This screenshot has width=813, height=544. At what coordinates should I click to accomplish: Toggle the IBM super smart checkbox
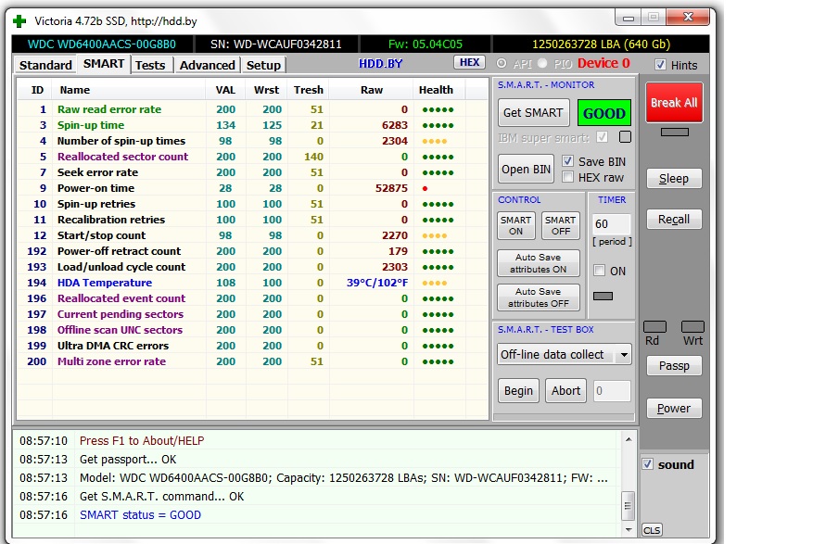point(602,137)
